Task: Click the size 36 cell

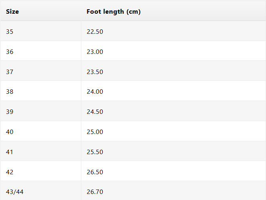Action: tap(10, 52)
